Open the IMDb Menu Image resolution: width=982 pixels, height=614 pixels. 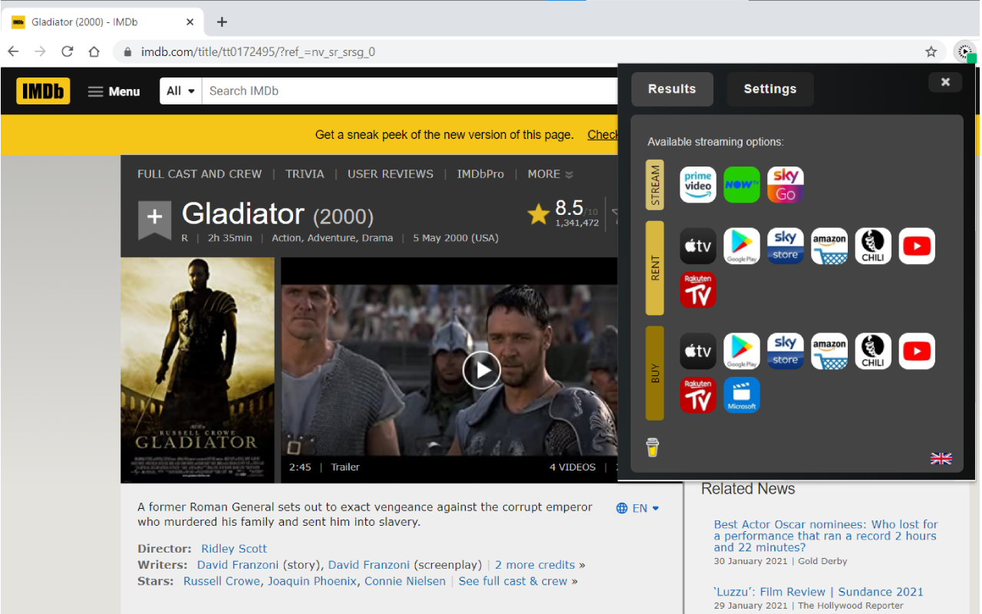pos(114,91)
